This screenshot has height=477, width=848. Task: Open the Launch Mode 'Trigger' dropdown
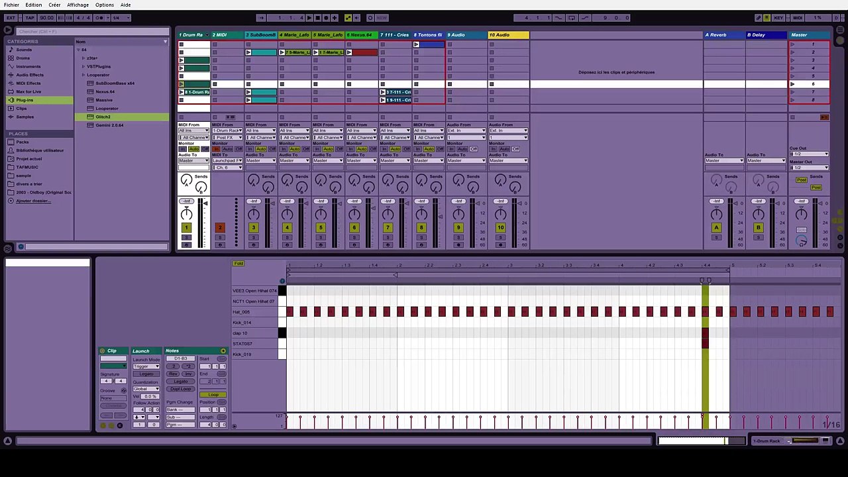(x=146, y=366)
